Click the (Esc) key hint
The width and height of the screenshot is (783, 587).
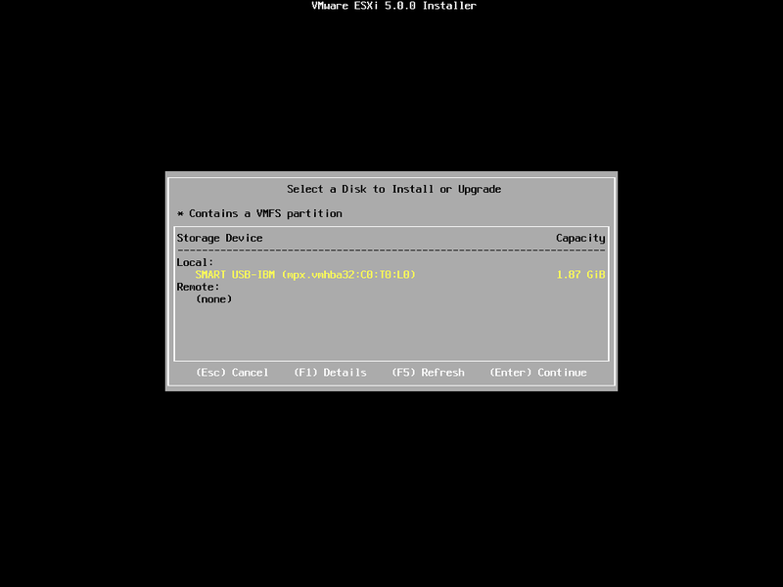210,373
